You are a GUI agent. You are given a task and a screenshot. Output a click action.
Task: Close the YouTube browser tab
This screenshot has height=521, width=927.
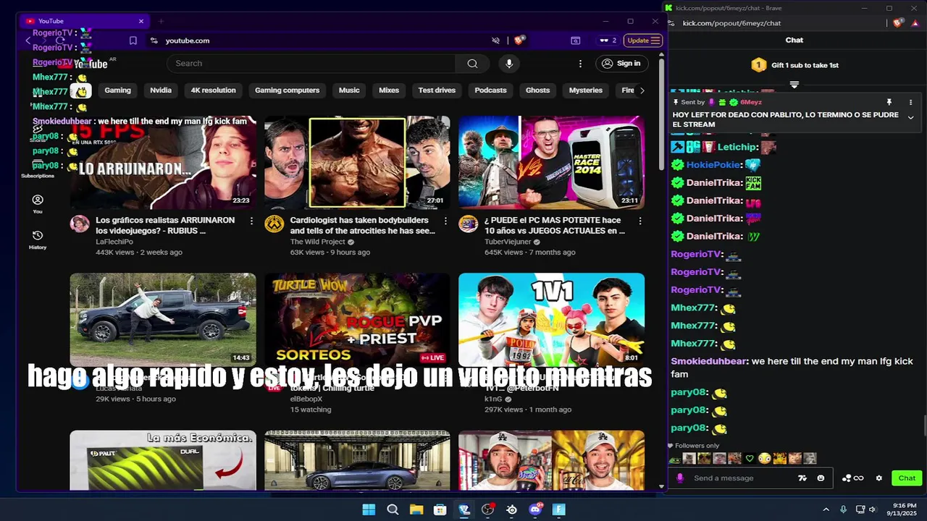tap(140, 21)
